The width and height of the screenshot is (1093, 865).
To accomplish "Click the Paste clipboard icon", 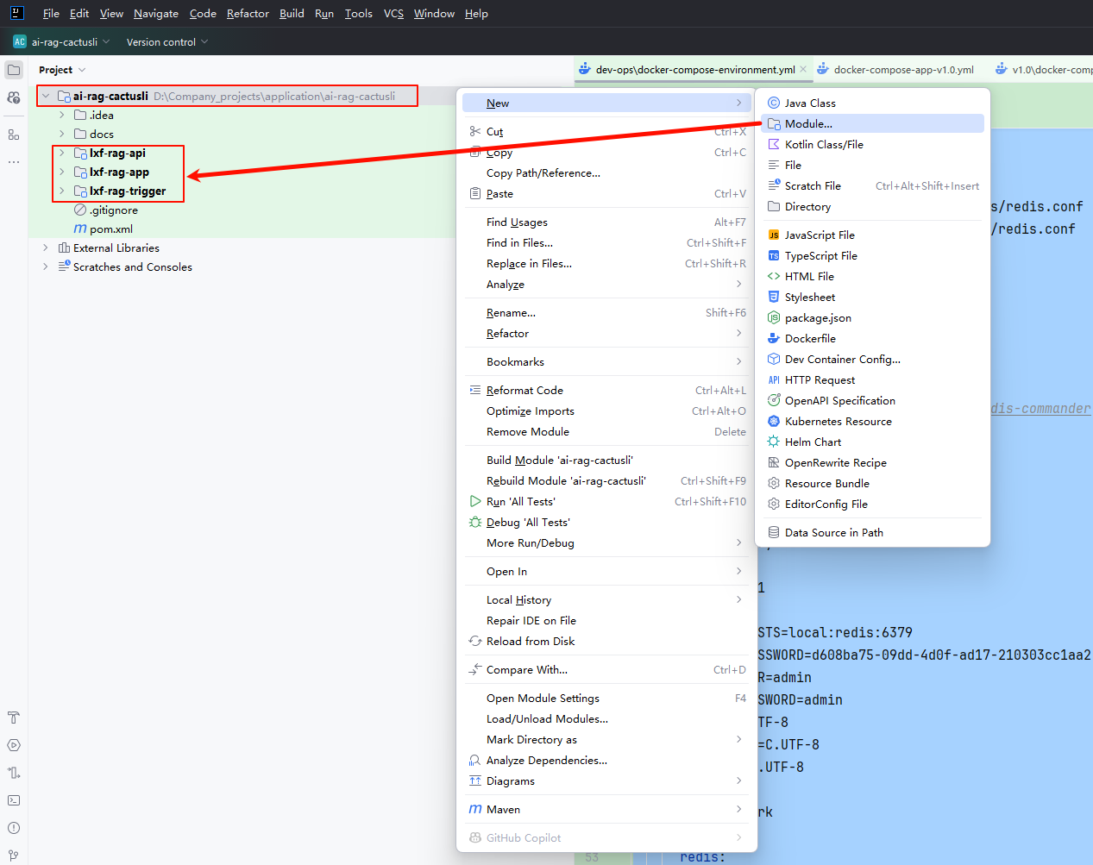I will [475, 193].
